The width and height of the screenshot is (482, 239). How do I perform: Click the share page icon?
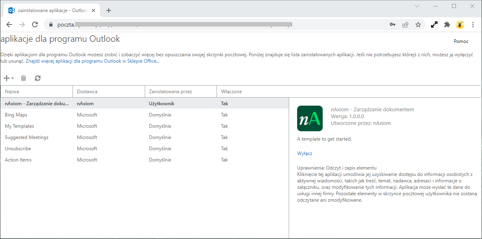point(405,25)
